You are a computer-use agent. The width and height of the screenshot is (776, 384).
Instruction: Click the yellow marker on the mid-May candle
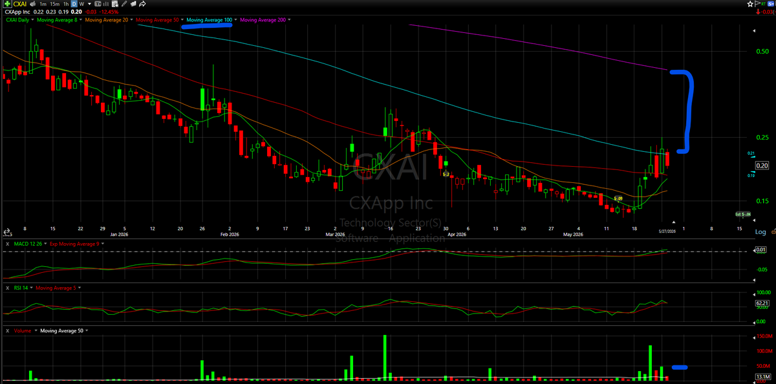(619, 198)
